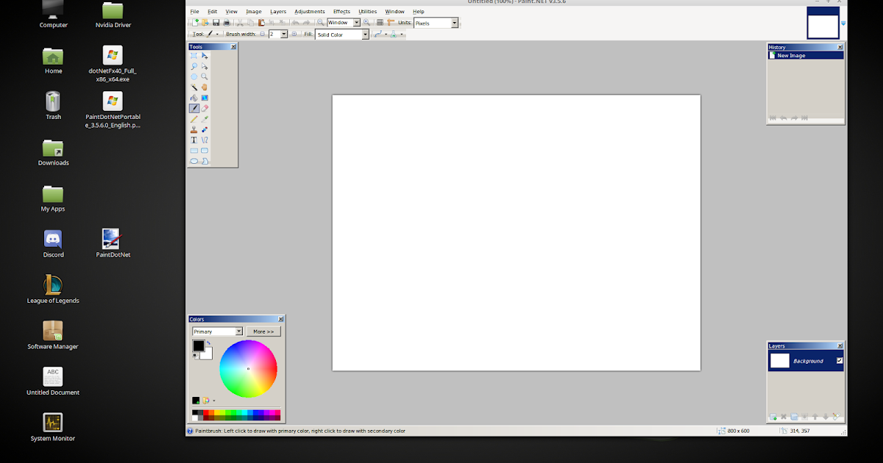
Task: Toggle the pixel grid toolbar button
Action: [380, 23]
